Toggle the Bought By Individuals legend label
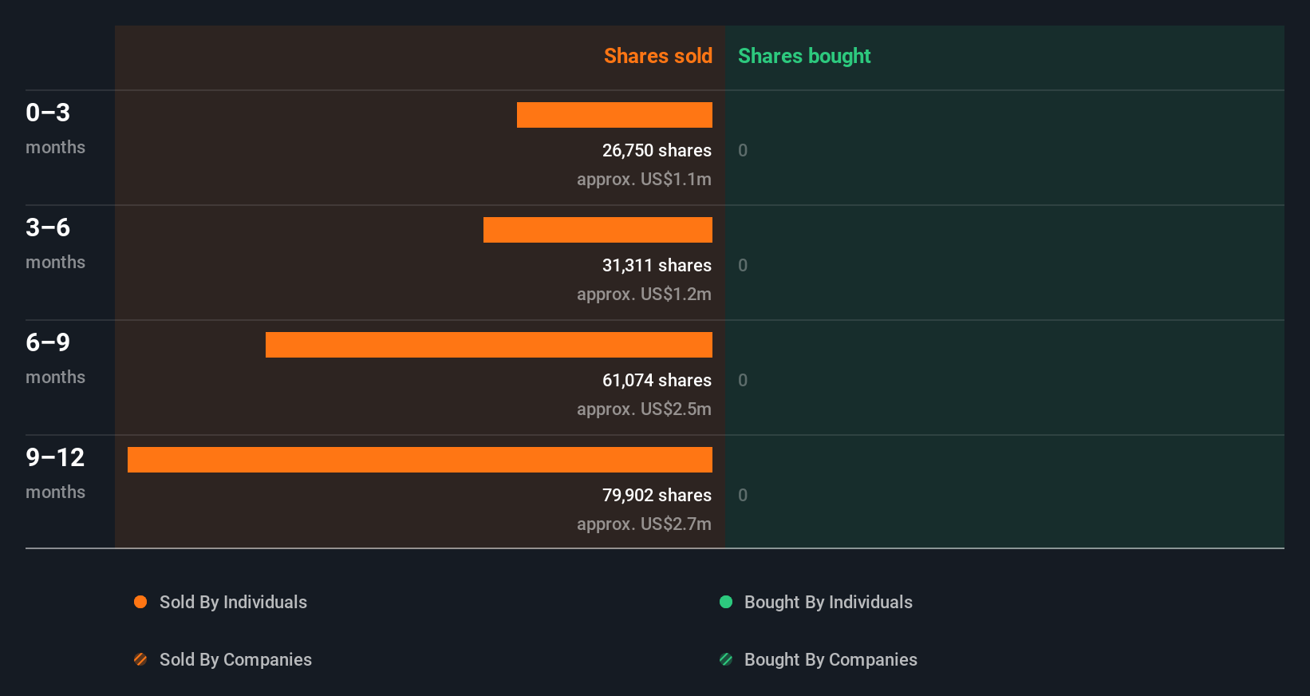Image resolution: width=1310 pixels, height=696 pixels. pos(828,602)
